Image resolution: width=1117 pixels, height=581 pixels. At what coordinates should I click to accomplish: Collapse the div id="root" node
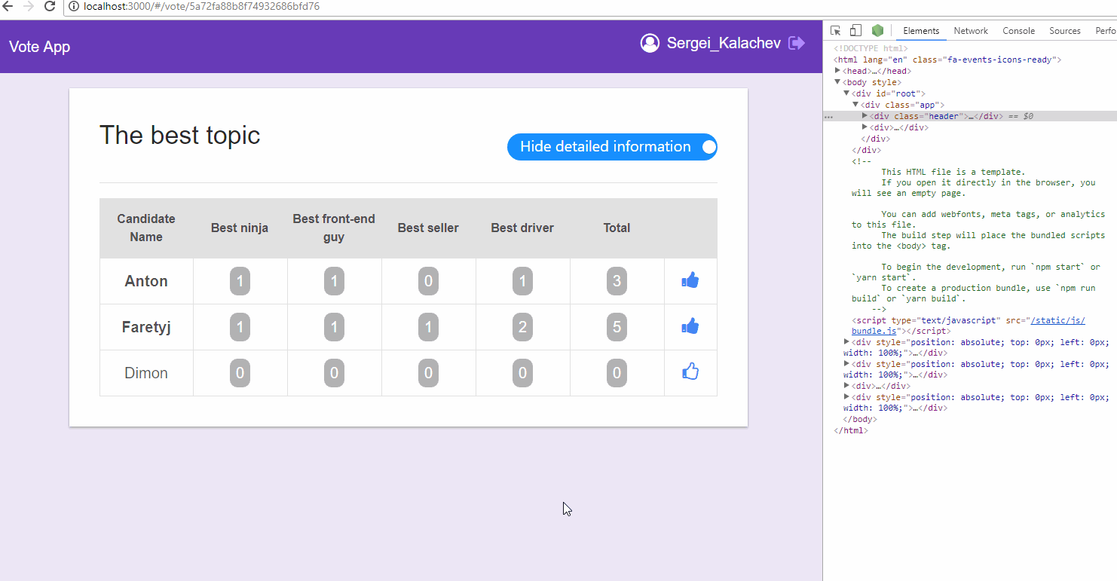[x=846, y=93]
